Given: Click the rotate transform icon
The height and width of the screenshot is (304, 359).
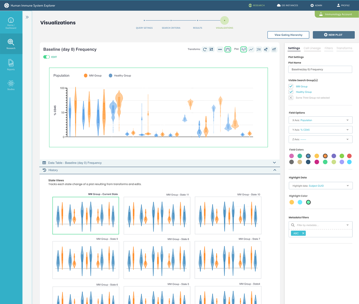Looking at the screenshot, I should pyautogui.click(x=205, y=49).
